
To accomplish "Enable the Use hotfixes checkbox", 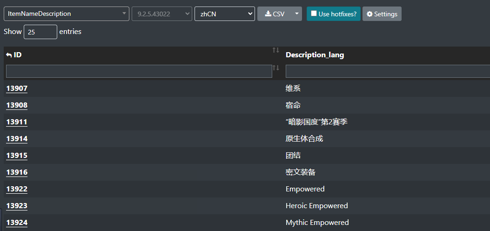I will (x=314, y=14).
